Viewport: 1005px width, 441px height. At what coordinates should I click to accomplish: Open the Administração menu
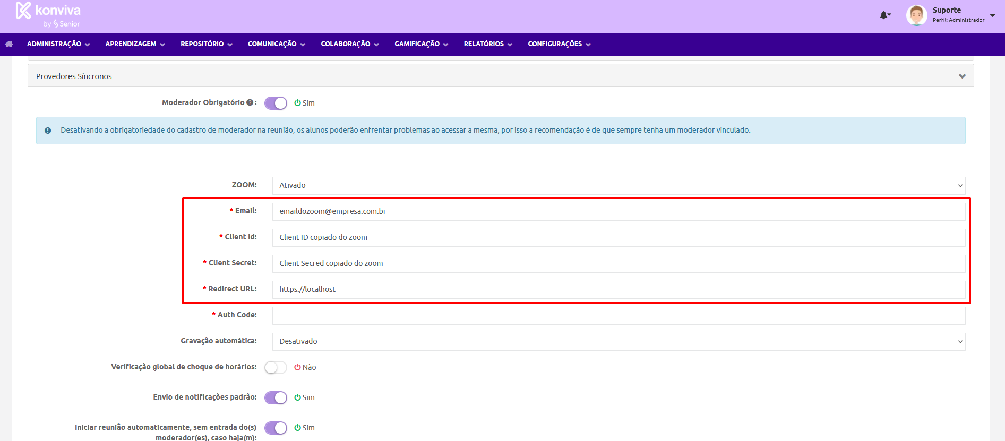58,44
